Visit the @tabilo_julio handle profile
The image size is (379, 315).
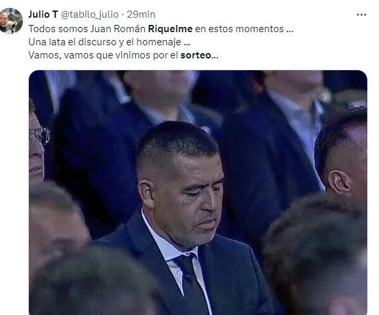tap(89, 14)
